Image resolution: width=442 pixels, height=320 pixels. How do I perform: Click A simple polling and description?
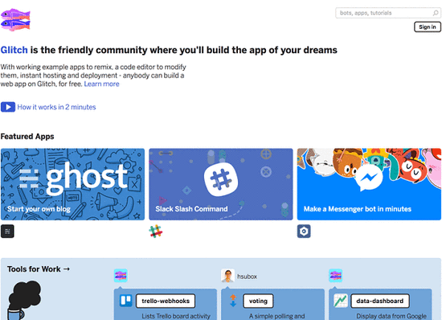click(x=276, y=316)
